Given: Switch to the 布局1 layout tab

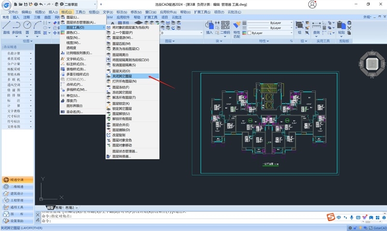Looking at the screenshot, I should pyautogui.click(x=59, y=208).
